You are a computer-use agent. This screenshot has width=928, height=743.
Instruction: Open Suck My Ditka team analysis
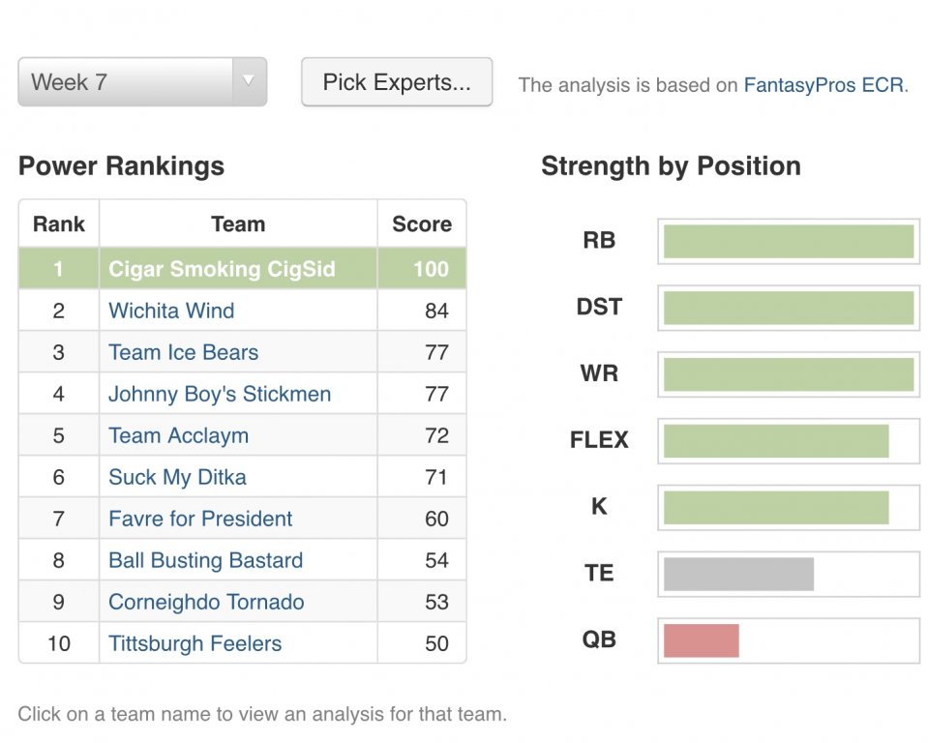tap(177, 477)
